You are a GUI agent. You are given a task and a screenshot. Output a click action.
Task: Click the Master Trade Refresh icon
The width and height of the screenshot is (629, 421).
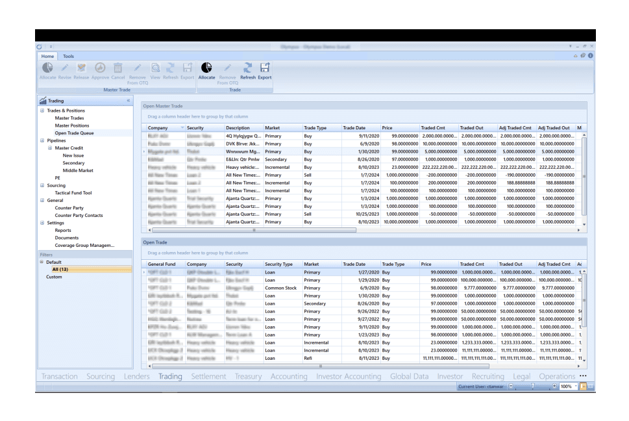(171, 68)
